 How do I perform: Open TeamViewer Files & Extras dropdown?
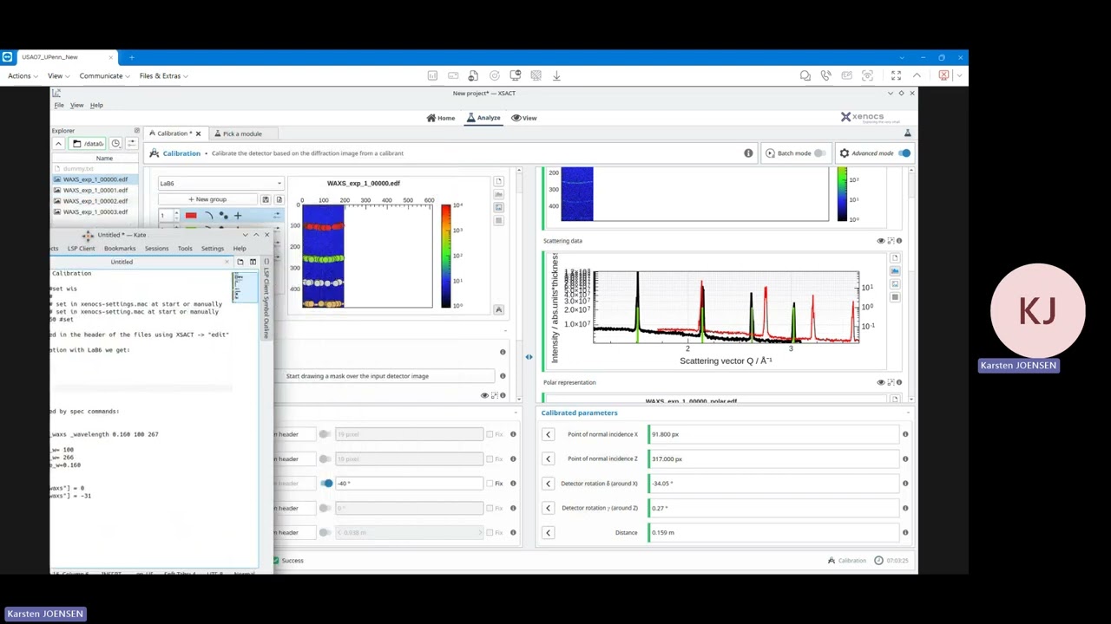(x=163, y=76)
